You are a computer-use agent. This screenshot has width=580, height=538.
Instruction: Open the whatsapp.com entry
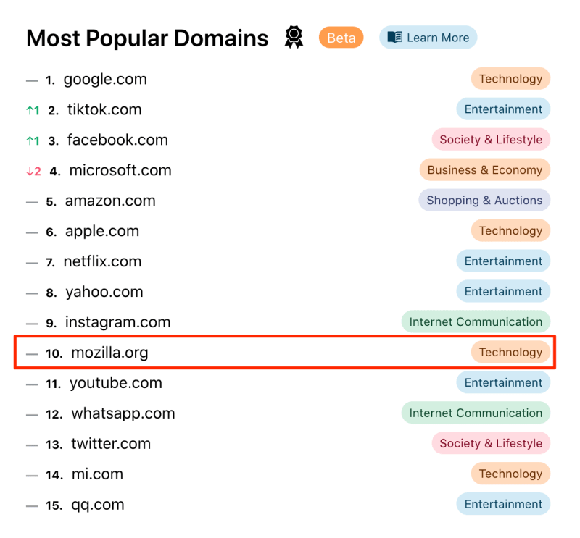pyautogui.click(x=123, y=413)
